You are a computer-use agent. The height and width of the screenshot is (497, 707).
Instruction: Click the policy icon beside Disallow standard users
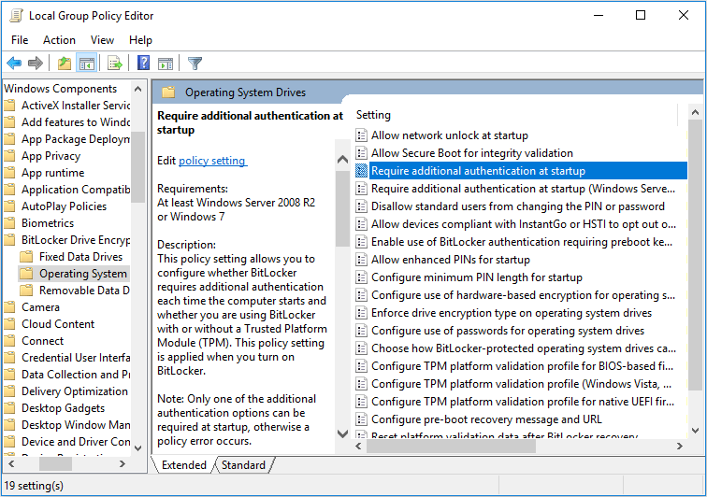361,206
